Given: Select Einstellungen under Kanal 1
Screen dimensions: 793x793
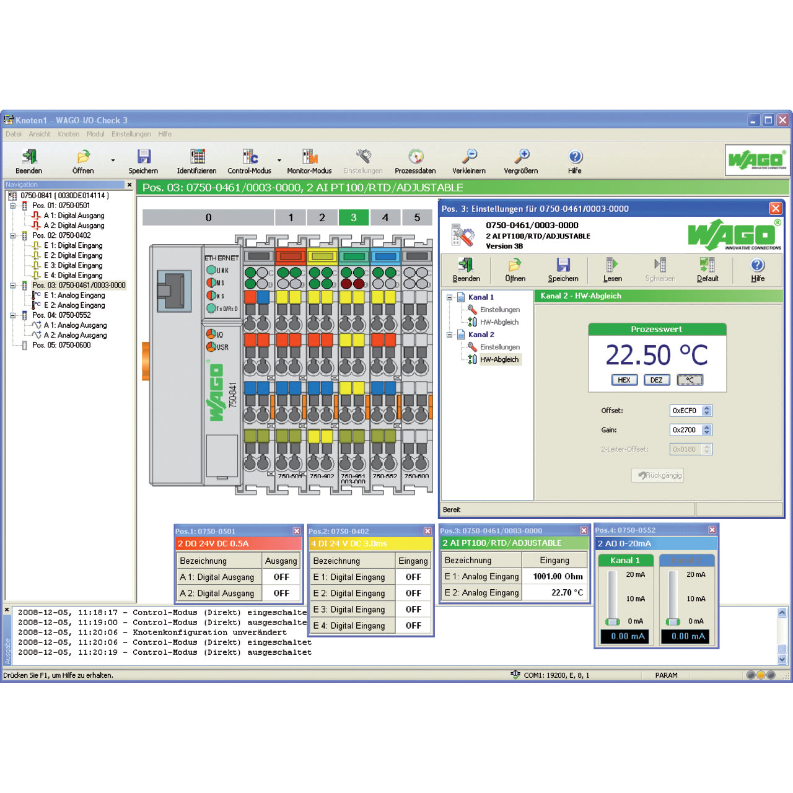Looking at the screenshot, I should point(499,310).
